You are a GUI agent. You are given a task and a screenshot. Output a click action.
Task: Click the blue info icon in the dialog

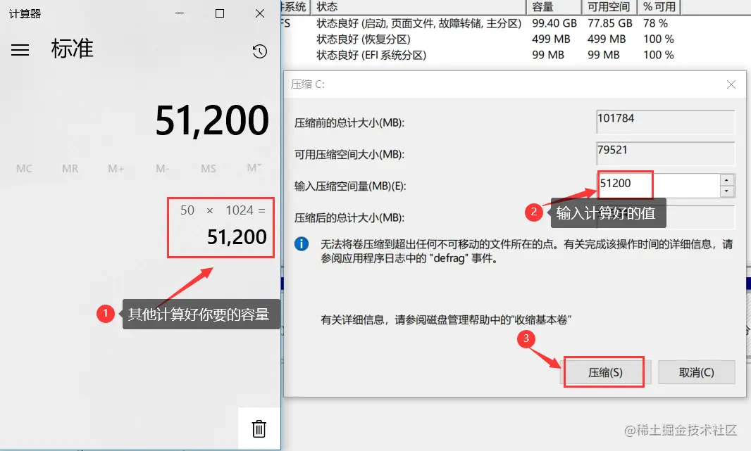point(303,243)
